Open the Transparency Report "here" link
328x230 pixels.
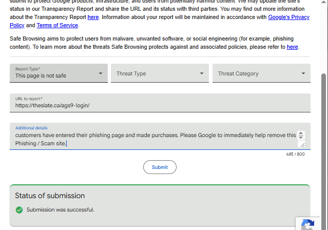point(93,17)
